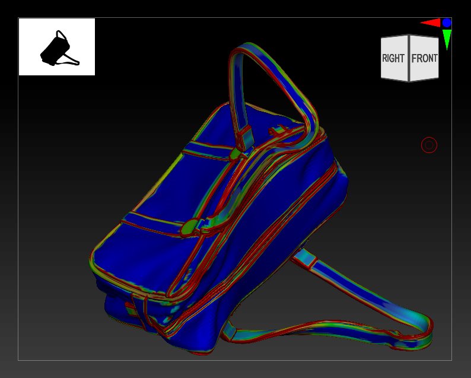The image size is (471, 378).
Task: Click the bag silhouette thumbnail preview
Action: 57,46
